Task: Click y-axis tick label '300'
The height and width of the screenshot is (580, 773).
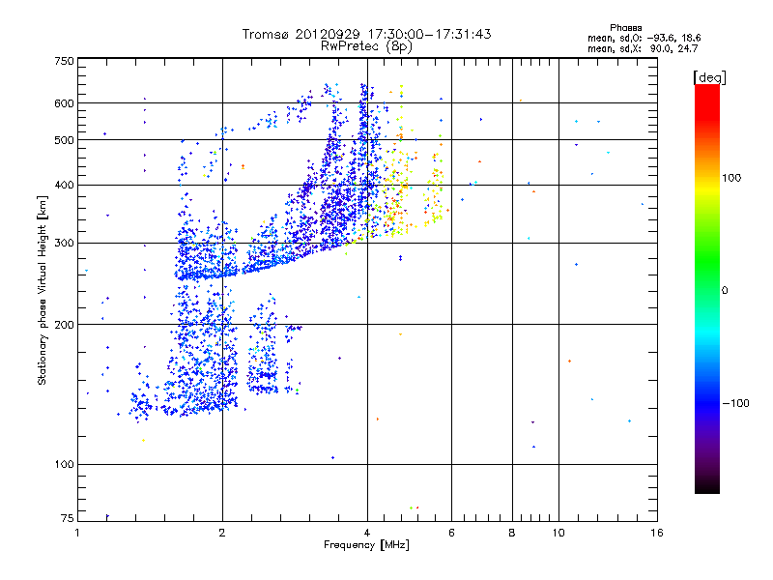Action: (64, 244)
